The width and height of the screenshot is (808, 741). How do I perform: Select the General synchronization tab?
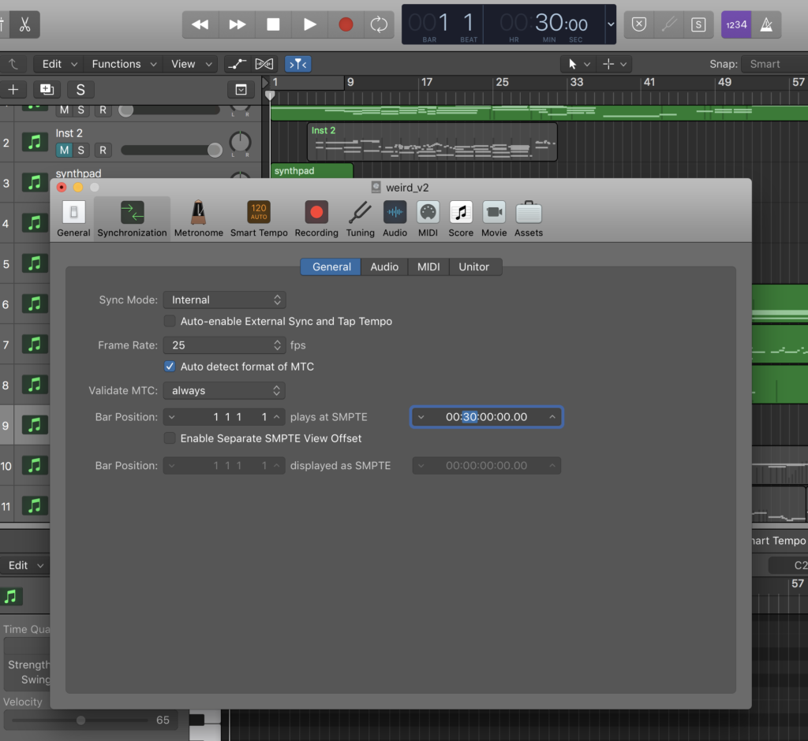tap(331, 266)
